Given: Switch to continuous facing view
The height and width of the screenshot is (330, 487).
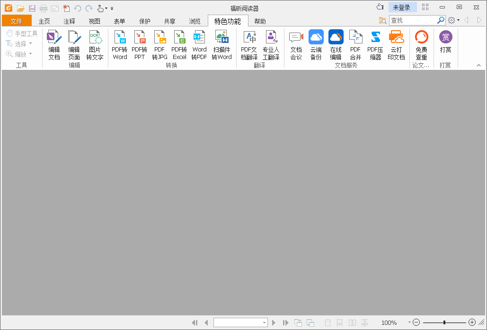Looking at the screenshot, I should click(364, 323).
